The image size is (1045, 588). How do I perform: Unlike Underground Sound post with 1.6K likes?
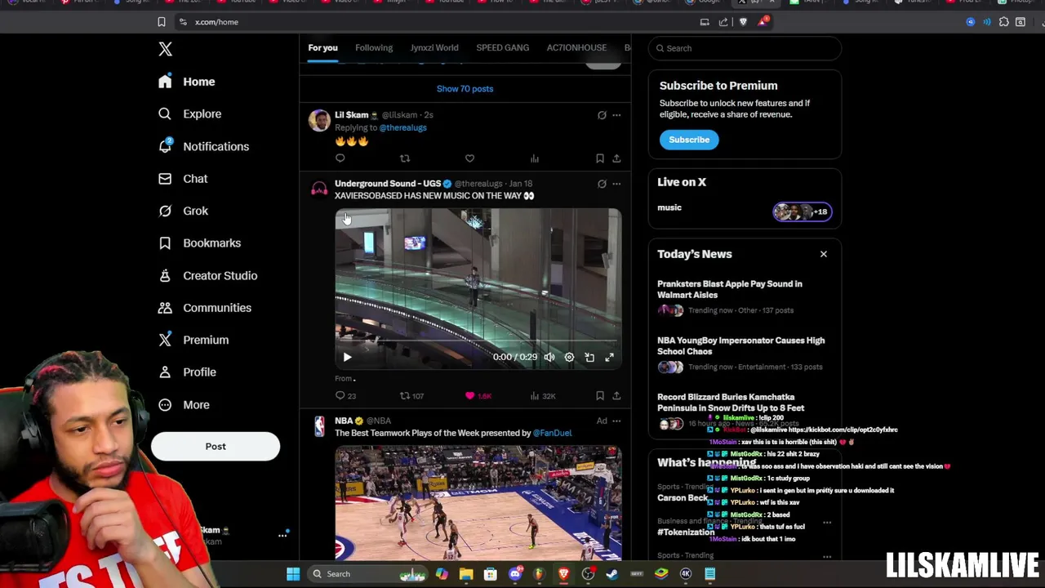pyautogui.click(x=478, y=396)
